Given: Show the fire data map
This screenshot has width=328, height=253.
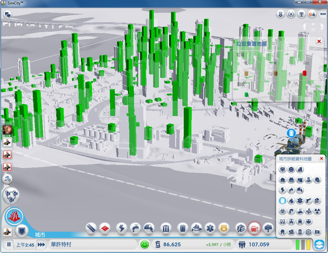Looking at the screenshot, I should (x=291, y=201).
